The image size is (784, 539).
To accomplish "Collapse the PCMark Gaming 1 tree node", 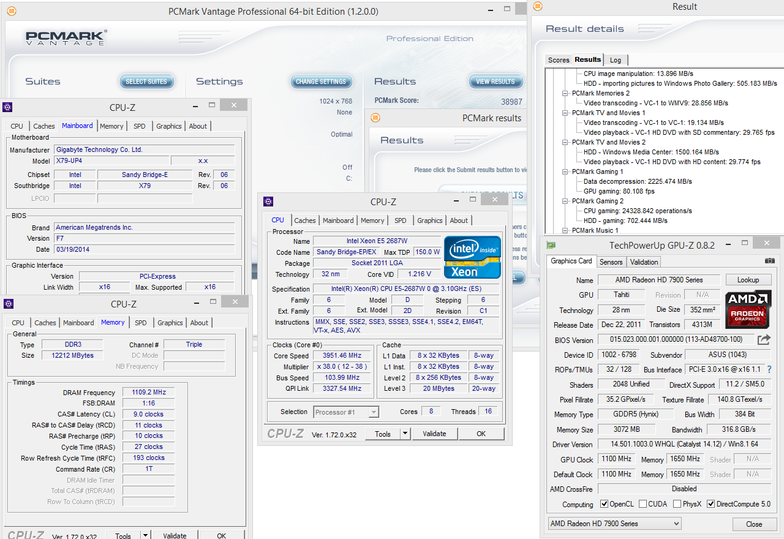I will point(566,171).
